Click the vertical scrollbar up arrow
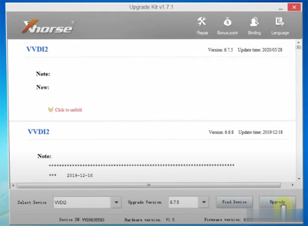This screenshot has height=226, width=308. (x=299, y=43)
